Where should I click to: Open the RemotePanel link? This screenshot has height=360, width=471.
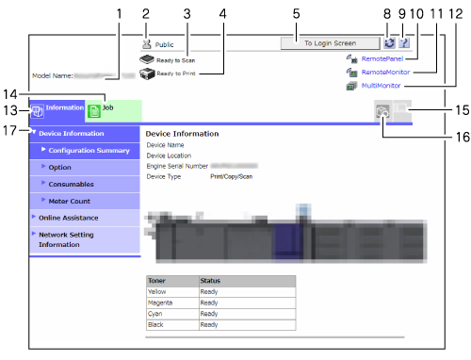pyautogui.click(x=382, y=58)
